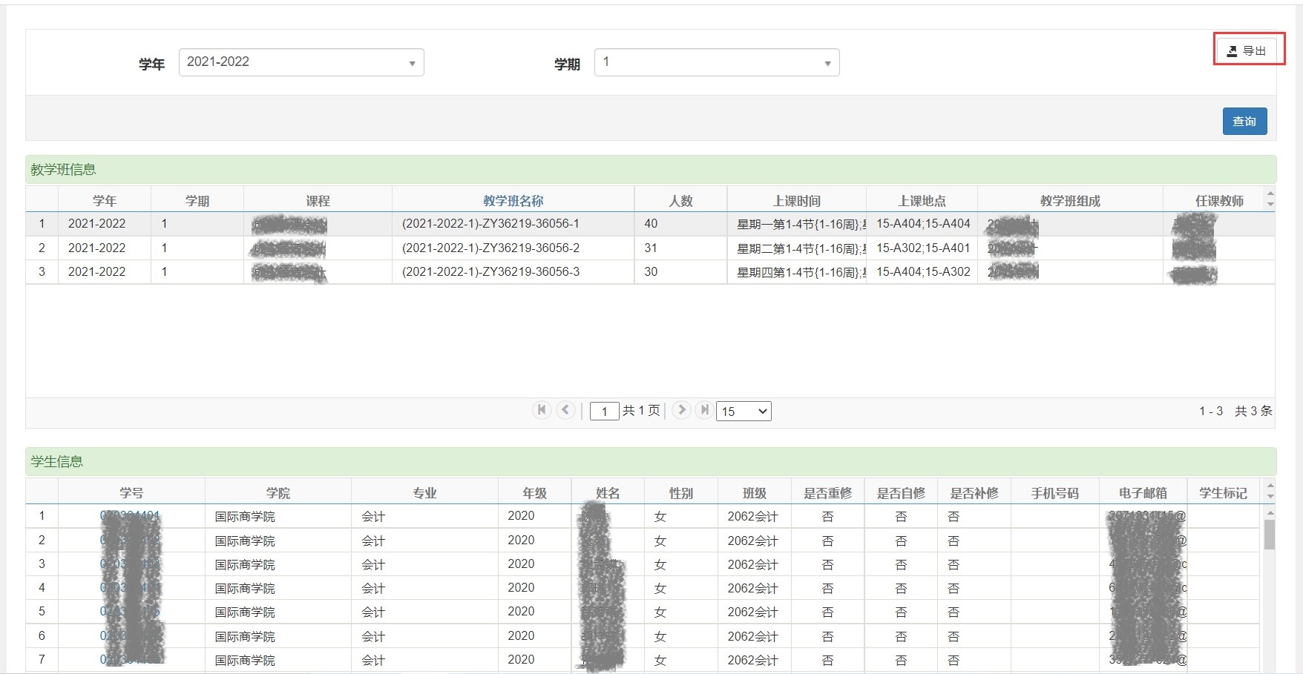This screenshot has height=674, width=1303.
Task: Click the 课程 column header
Action: point(318,201)
